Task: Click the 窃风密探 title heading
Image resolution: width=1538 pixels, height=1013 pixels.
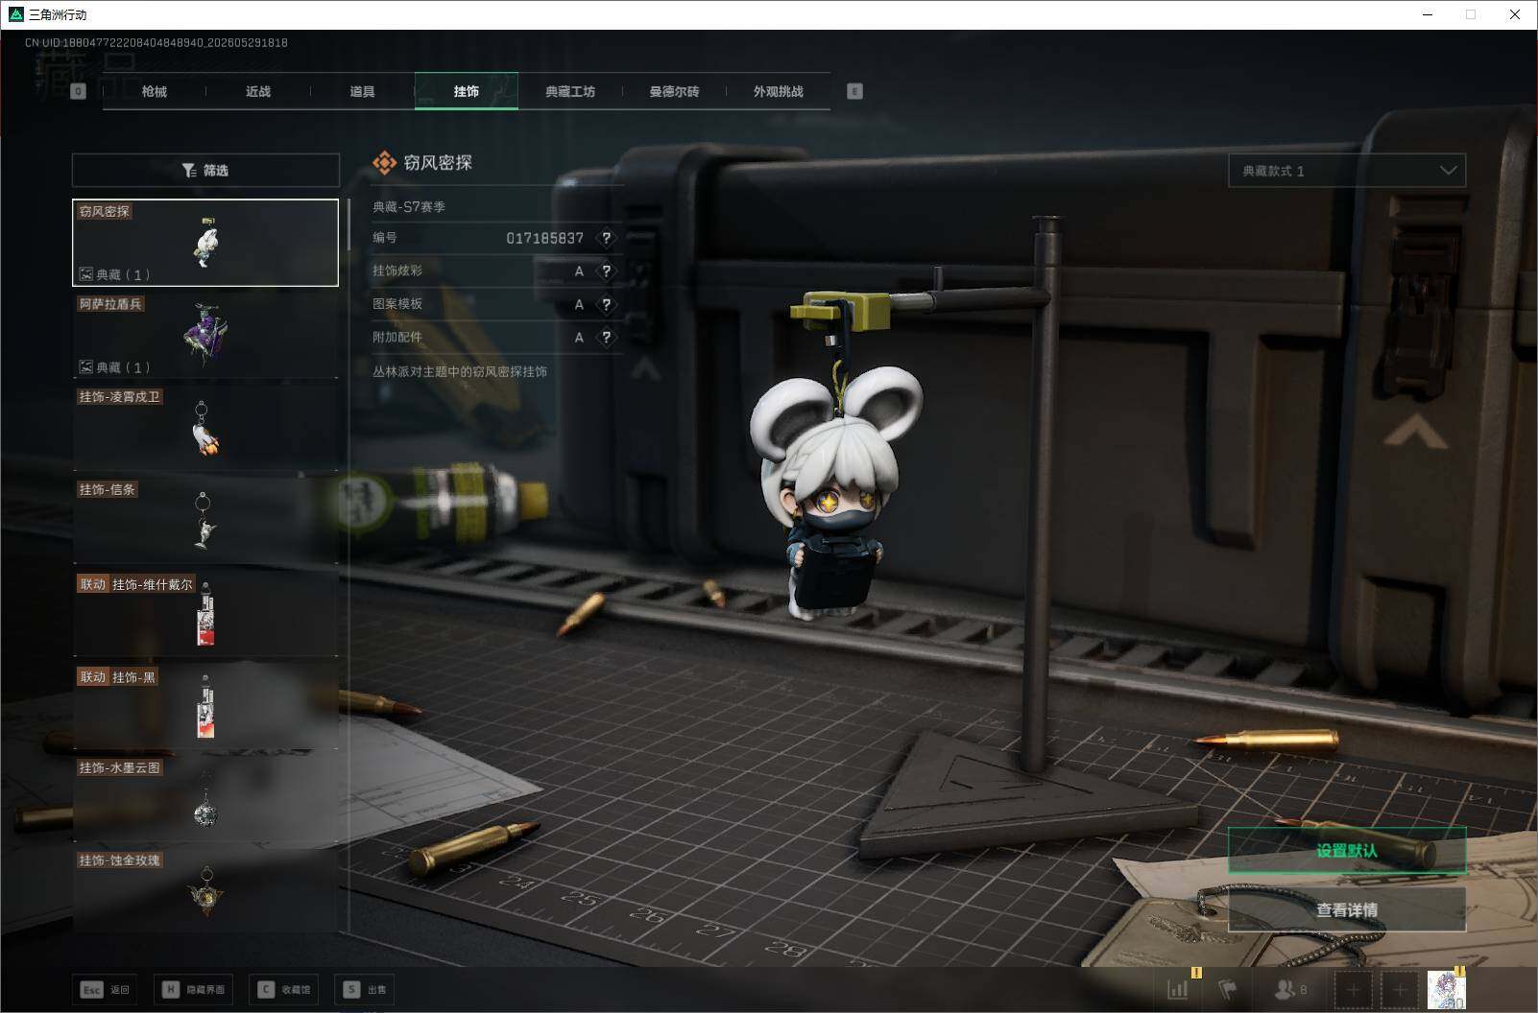Action: tap(438, 162)
